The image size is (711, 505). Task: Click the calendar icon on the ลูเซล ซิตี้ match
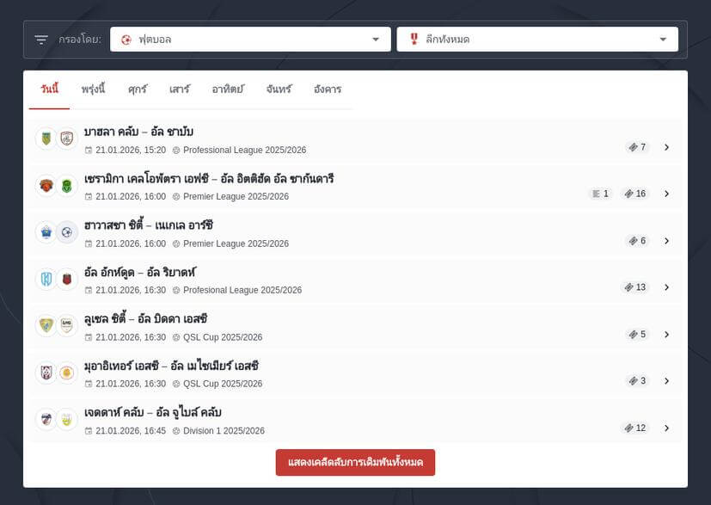pyautogui.click(x=89, y=337)
